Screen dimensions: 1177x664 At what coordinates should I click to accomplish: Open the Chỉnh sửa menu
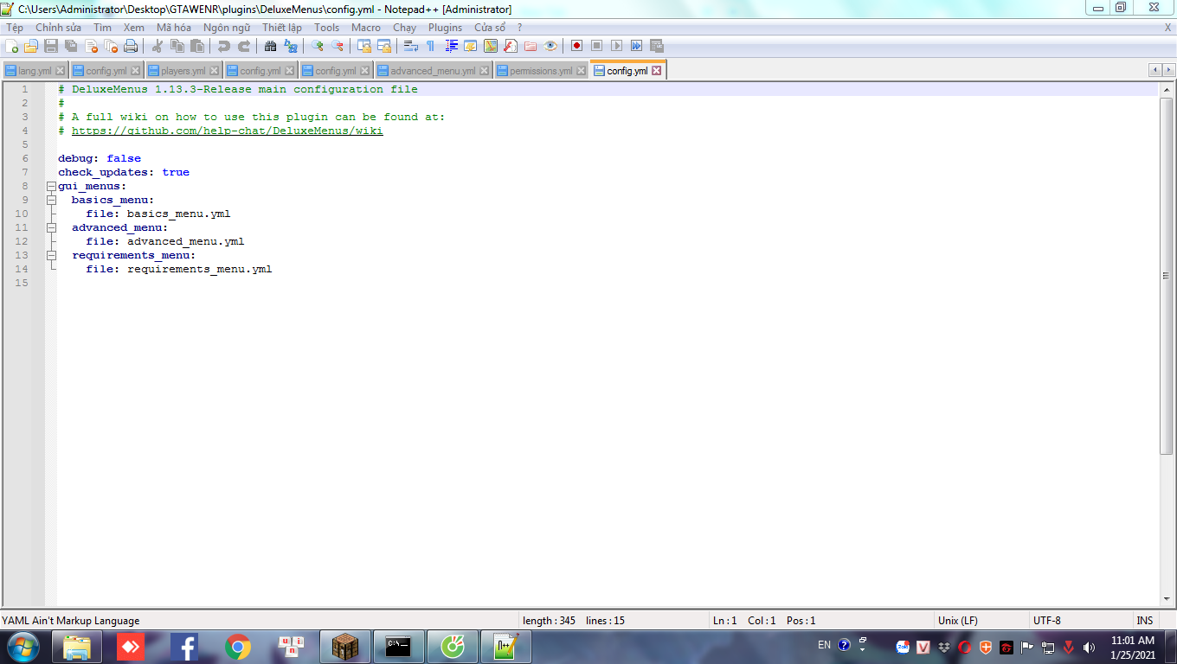(58, 28)
